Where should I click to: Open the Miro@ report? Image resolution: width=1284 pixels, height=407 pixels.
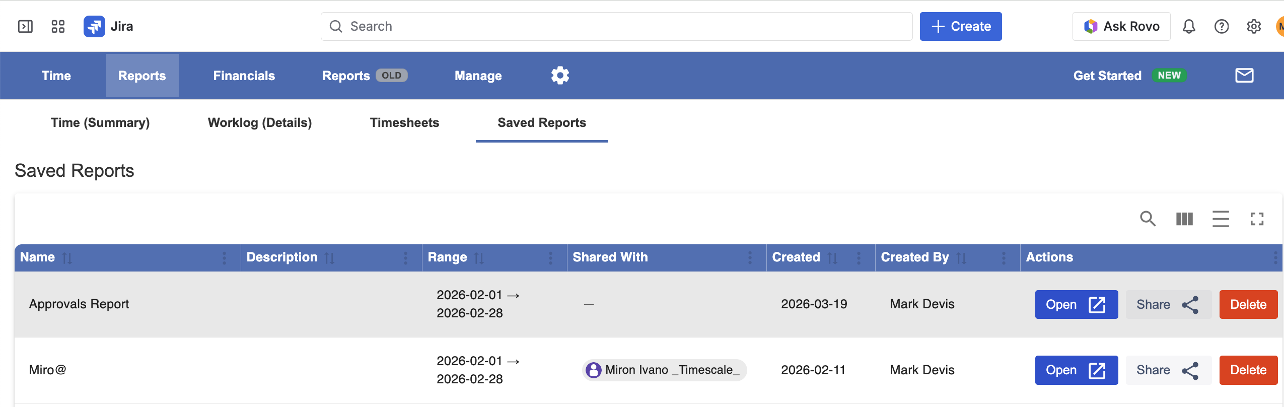point(1077,370)
